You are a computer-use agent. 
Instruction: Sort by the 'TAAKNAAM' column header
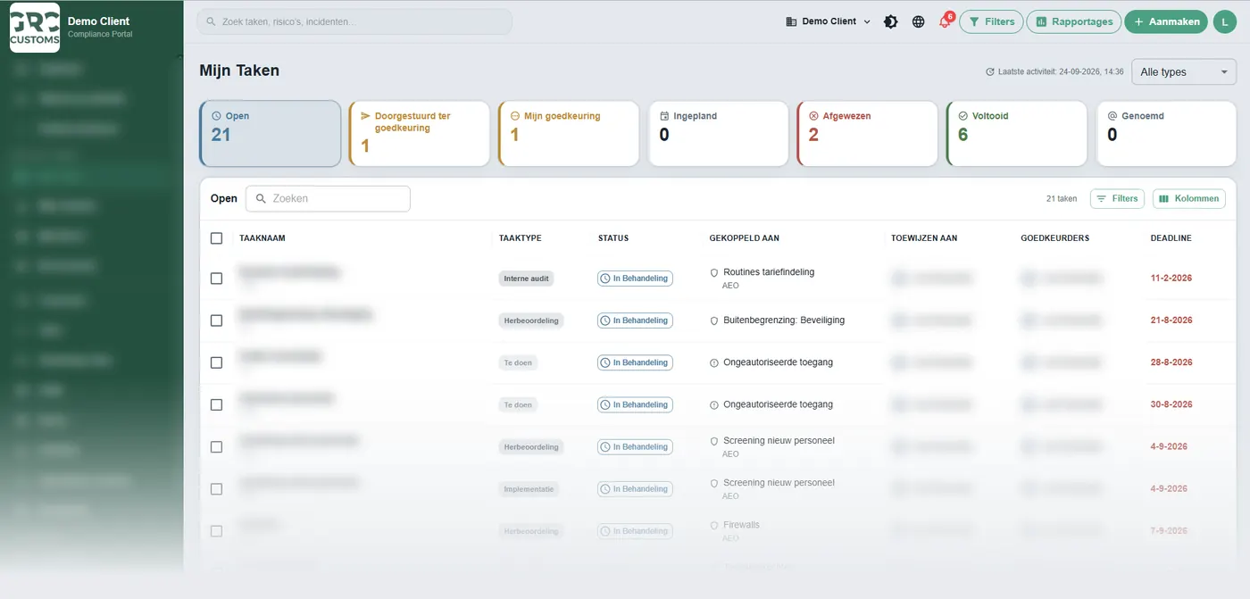point(262,238)
